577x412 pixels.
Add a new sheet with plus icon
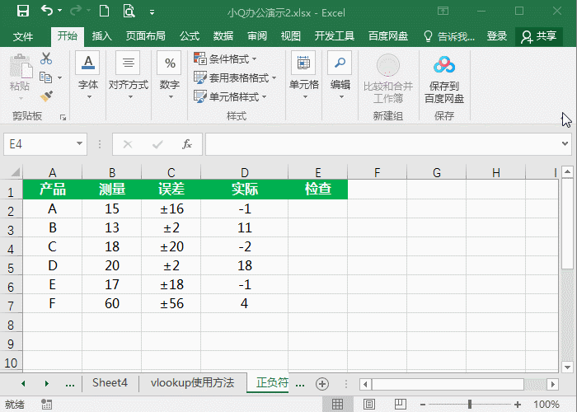point(322,384)
